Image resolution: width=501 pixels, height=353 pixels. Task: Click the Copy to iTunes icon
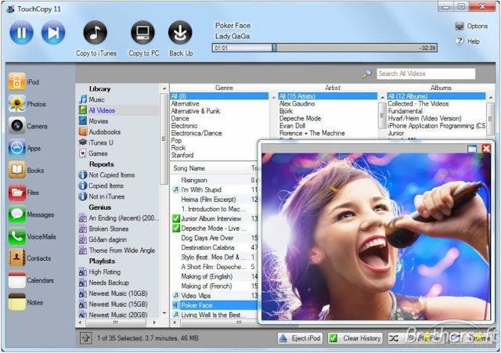[x=96, y=32]
